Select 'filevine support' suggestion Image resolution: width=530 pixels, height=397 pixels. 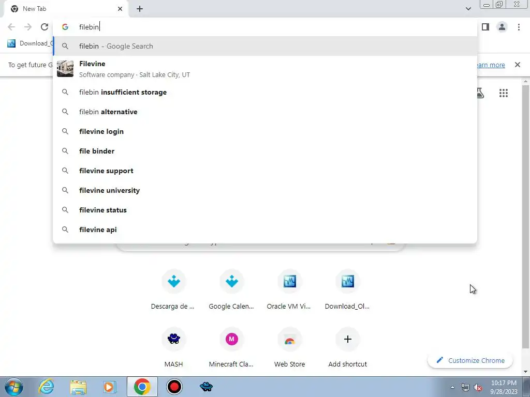point(265,171)
